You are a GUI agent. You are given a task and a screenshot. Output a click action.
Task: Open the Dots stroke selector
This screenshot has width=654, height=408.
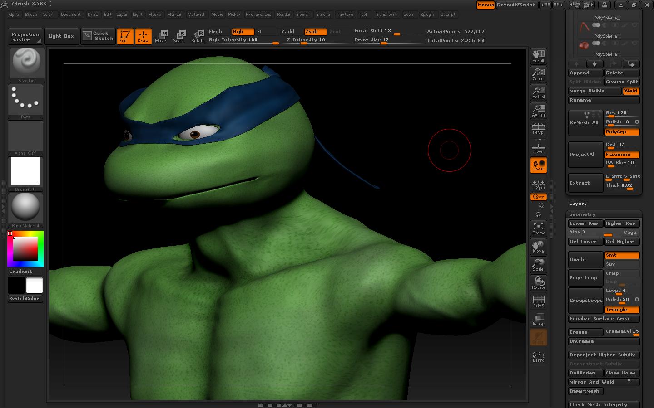click(x=26, y=101)
